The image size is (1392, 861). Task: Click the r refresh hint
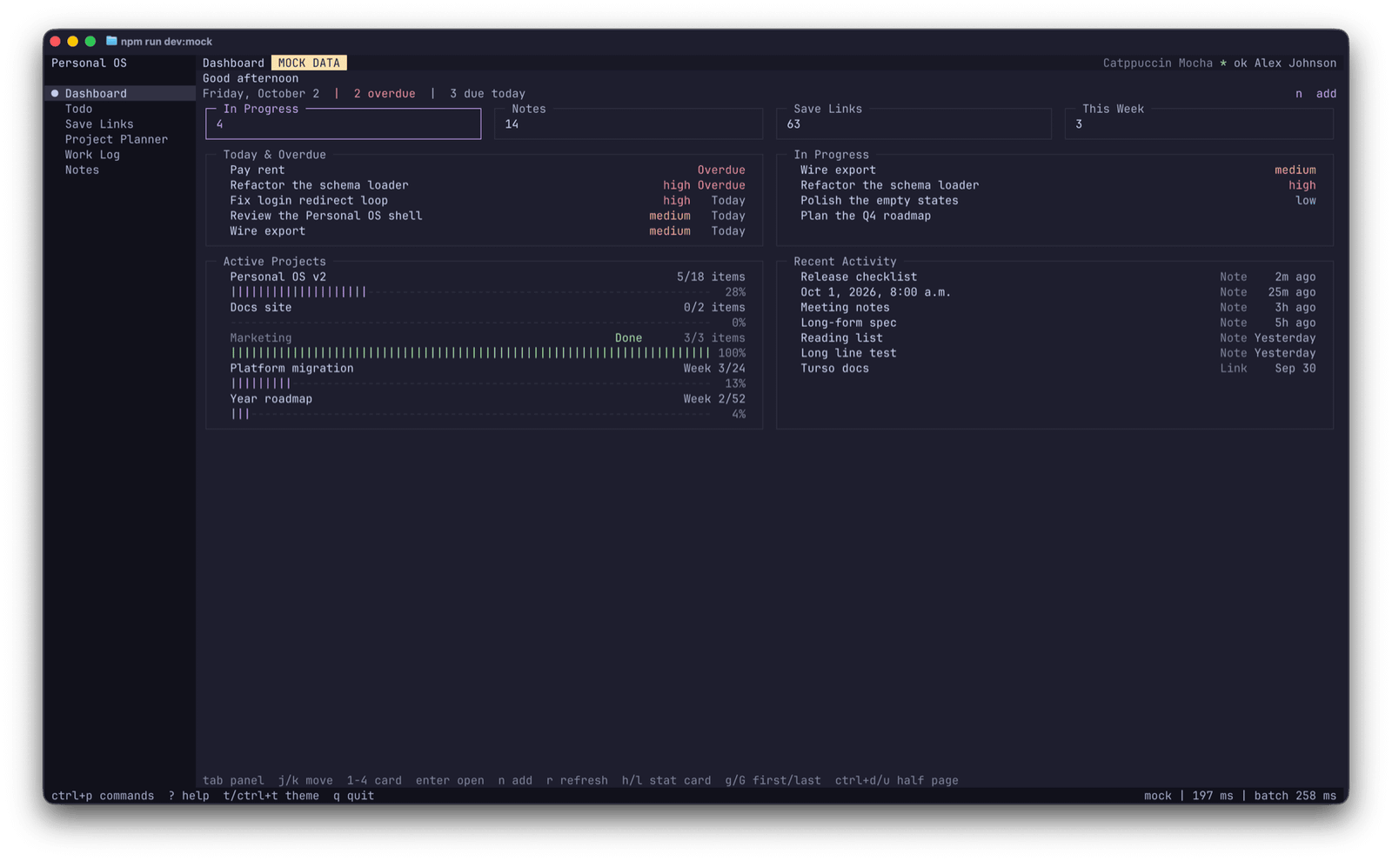[577, 780]
